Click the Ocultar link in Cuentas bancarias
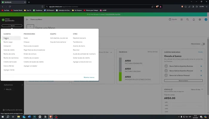 pyautogui.click(x=200, y=52)
